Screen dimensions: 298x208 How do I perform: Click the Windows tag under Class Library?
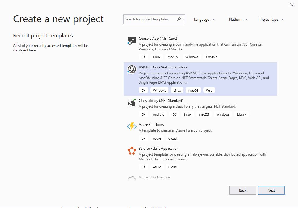tap(223, 114)
